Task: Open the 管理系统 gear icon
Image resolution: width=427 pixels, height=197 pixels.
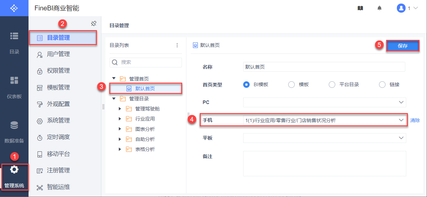Action: (x=14, y=169)
